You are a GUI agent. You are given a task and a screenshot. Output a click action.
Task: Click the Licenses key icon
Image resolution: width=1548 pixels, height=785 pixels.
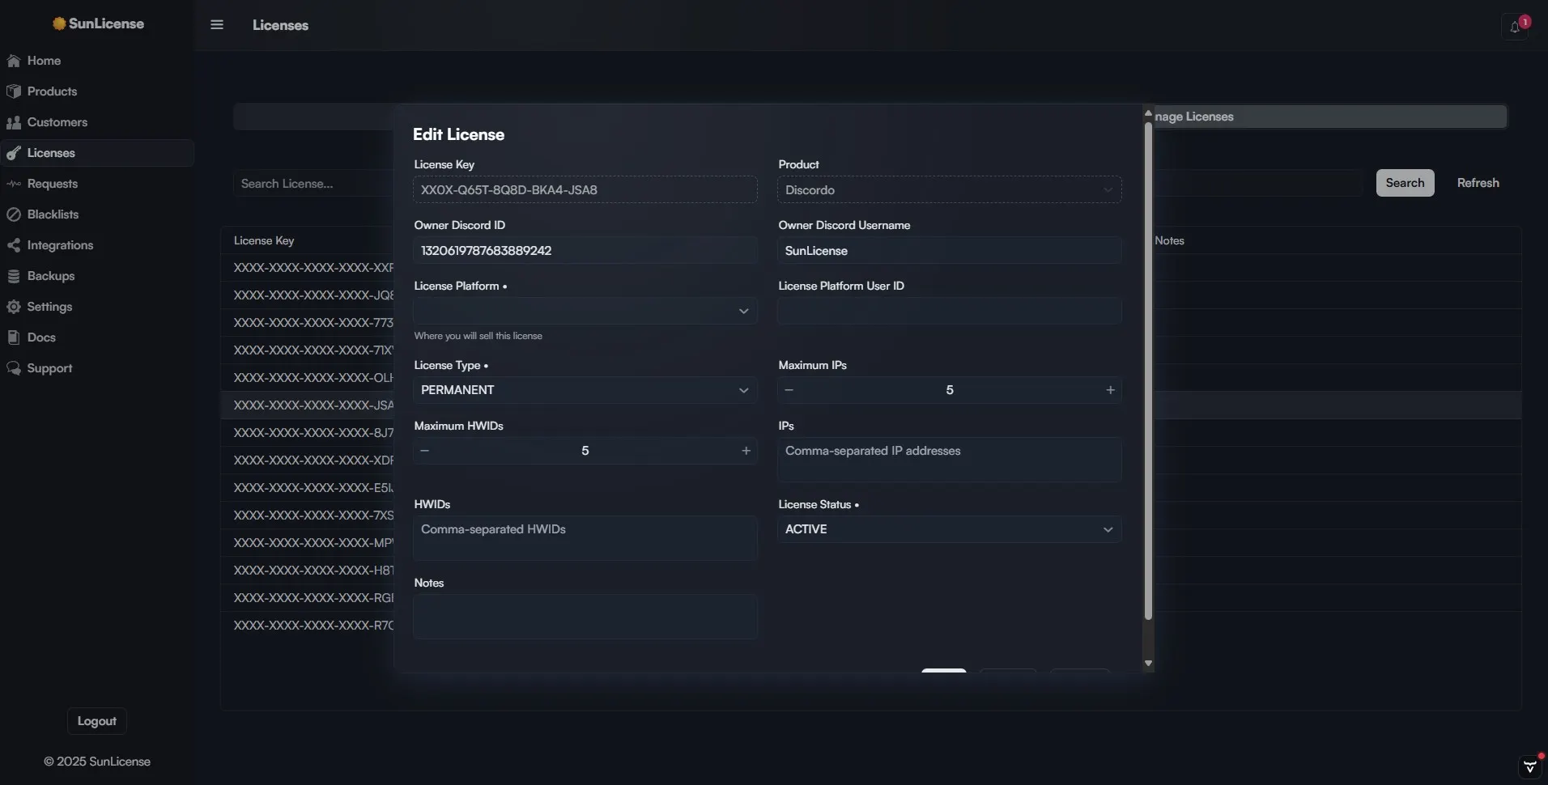click(x=14, y=153)
